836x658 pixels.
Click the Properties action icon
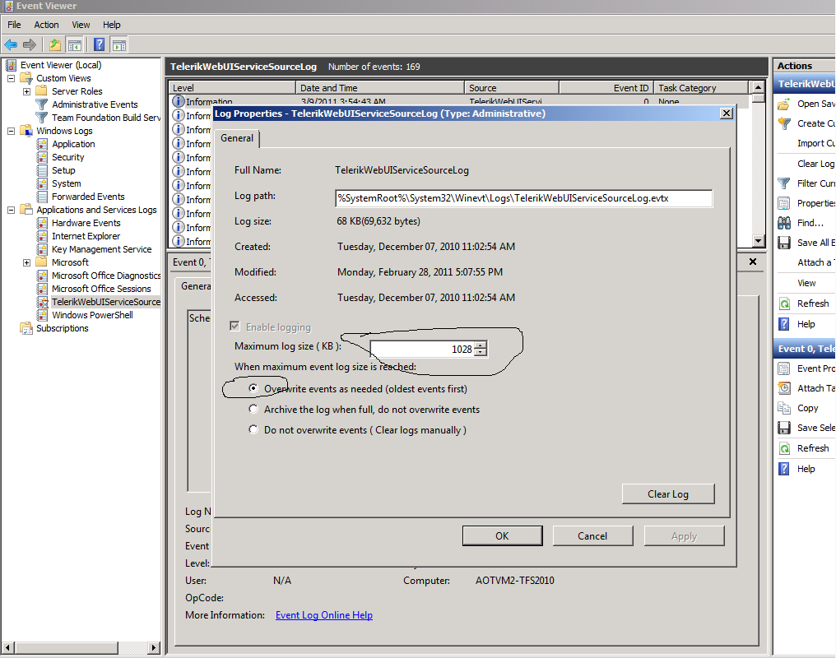[783, 203]
